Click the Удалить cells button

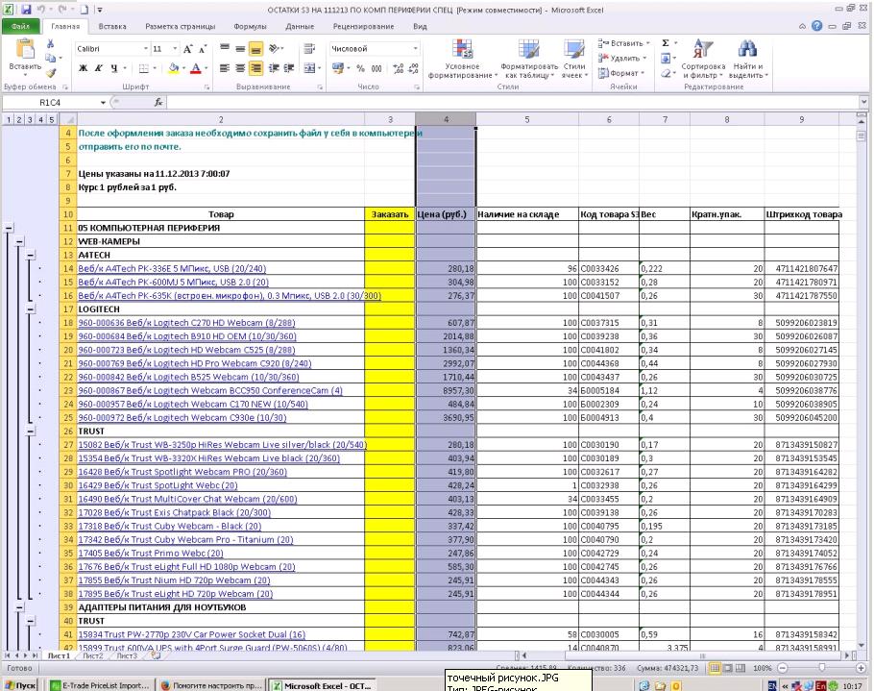click(622, 58)
